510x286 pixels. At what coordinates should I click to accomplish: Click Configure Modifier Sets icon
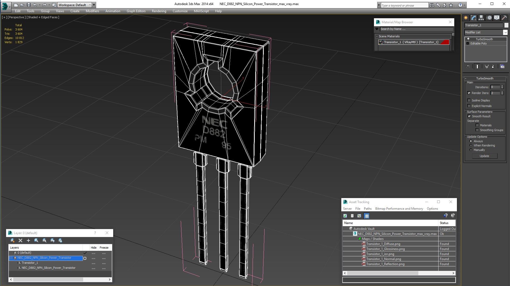(x=502, y=66)
